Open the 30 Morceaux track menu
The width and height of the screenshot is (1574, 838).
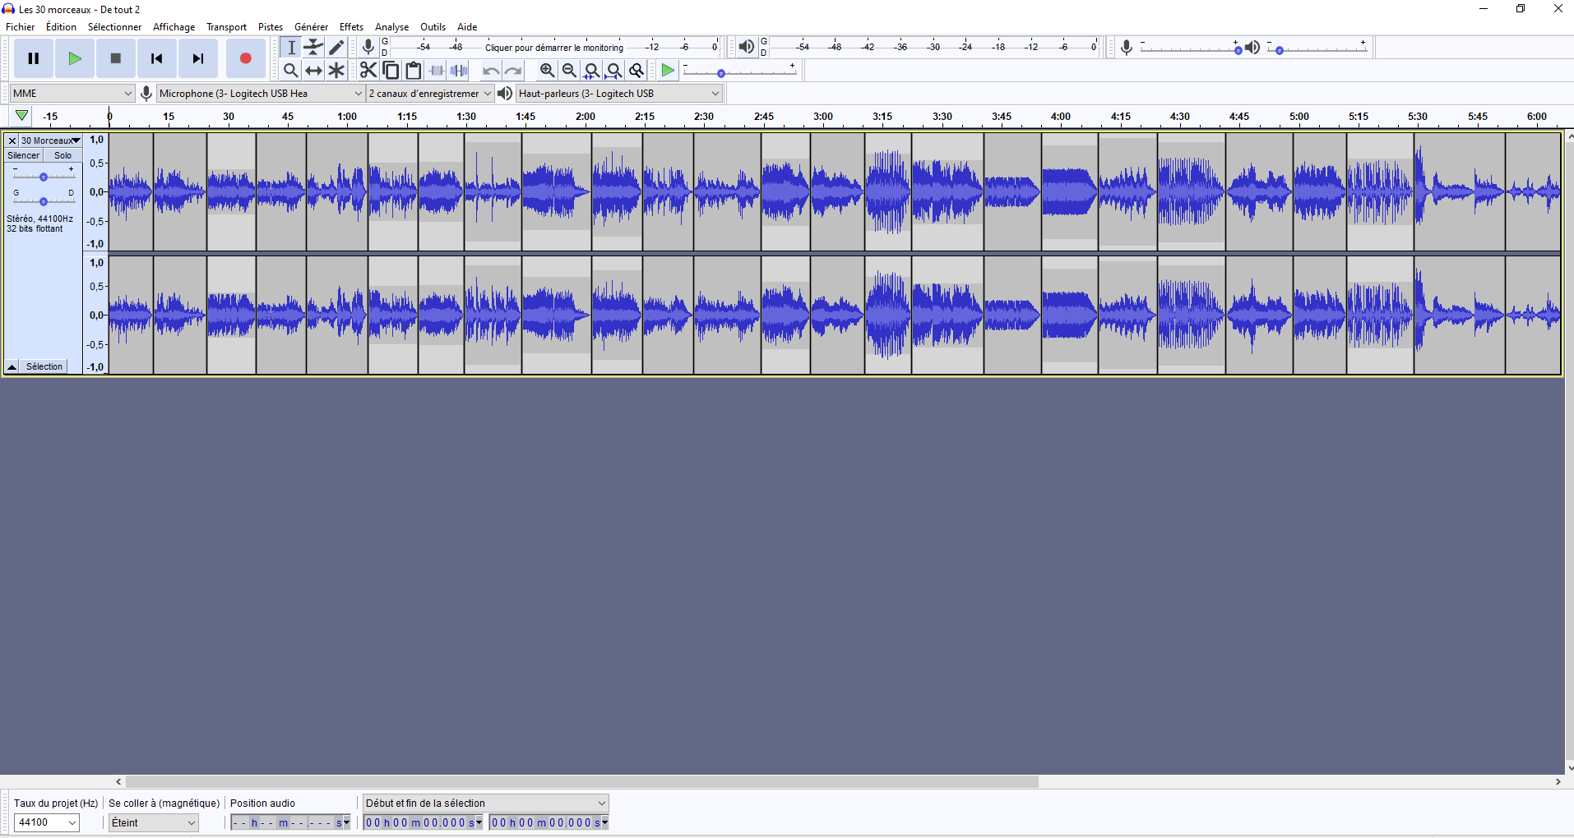pos(50,140)
